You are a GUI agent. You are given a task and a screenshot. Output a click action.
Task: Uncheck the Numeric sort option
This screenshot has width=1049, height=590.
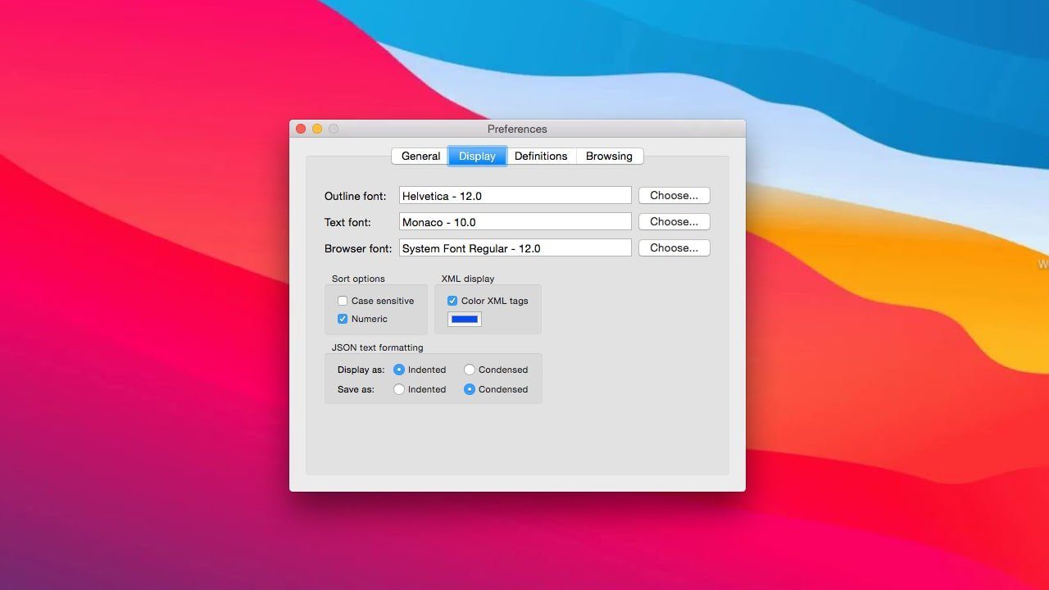(x=343, y=319)
